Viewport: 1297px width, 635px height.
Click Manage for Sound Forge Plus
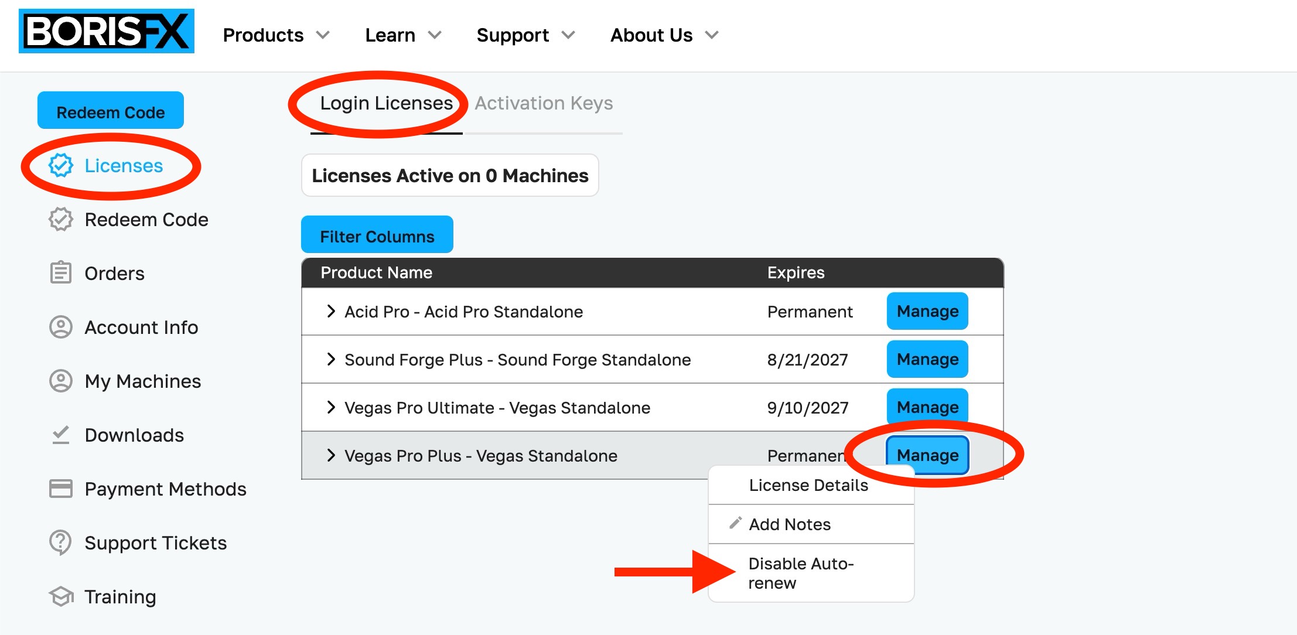tap(927, 359)
